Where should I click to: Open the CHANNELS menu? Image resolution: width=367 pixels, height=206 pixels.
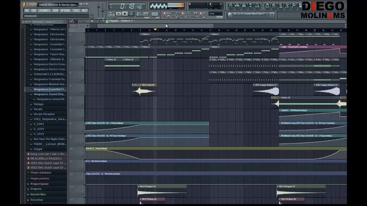tap(44, 10)
